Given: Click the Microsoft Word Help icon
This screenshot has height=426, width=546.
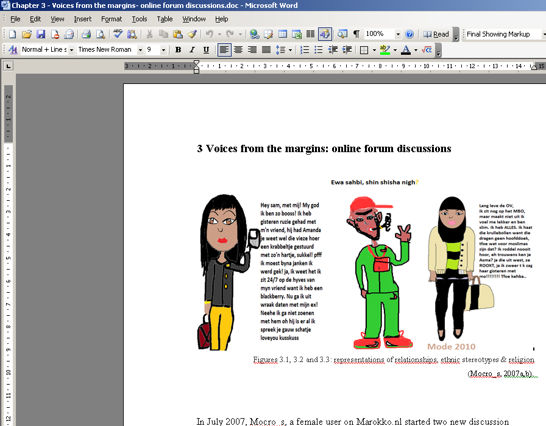Looking at the screenshot, I should [409, 34].
